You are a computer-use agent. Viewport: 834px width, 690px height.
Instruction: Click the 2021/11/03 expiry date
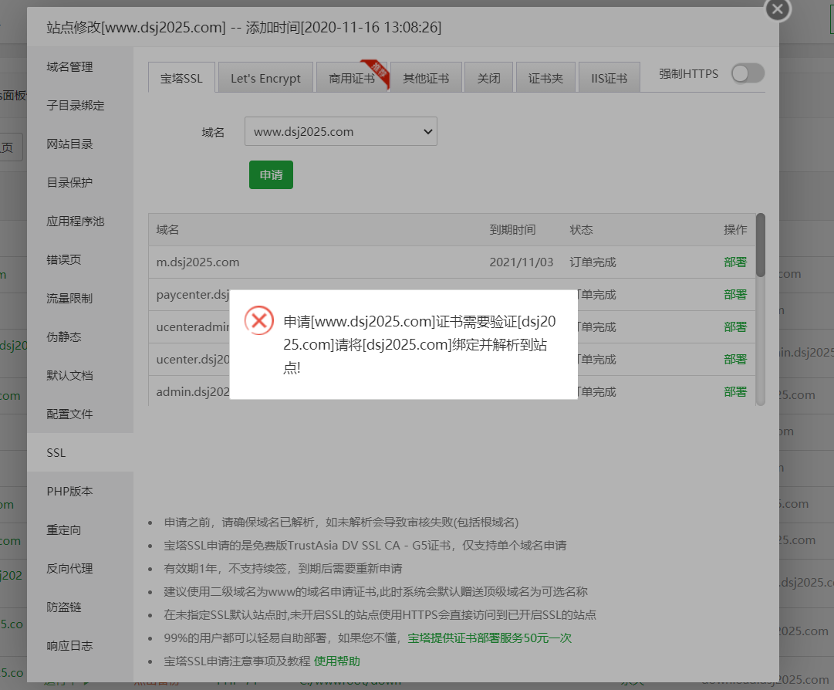click(x=522, y=262)
